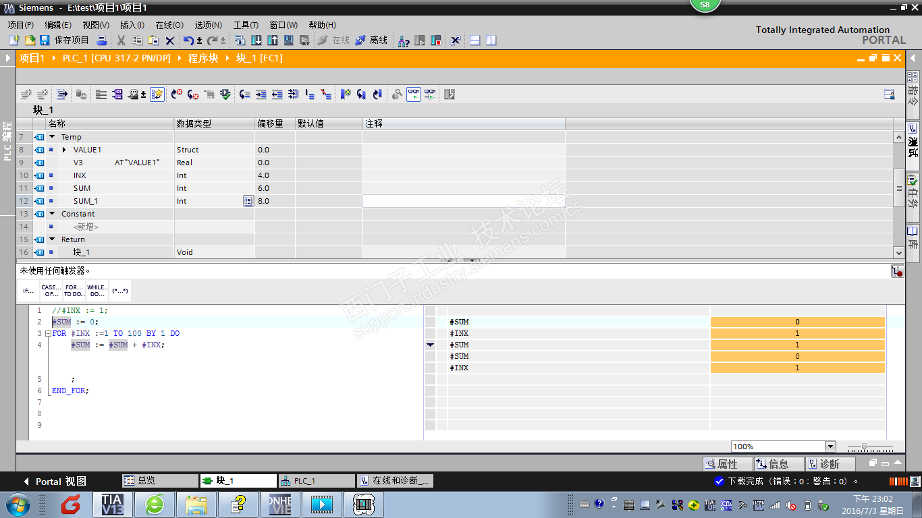Insert CASE OF statement template
Viewport: 922px width, 518px height.
pyautogui.click(x=51, y=291)
